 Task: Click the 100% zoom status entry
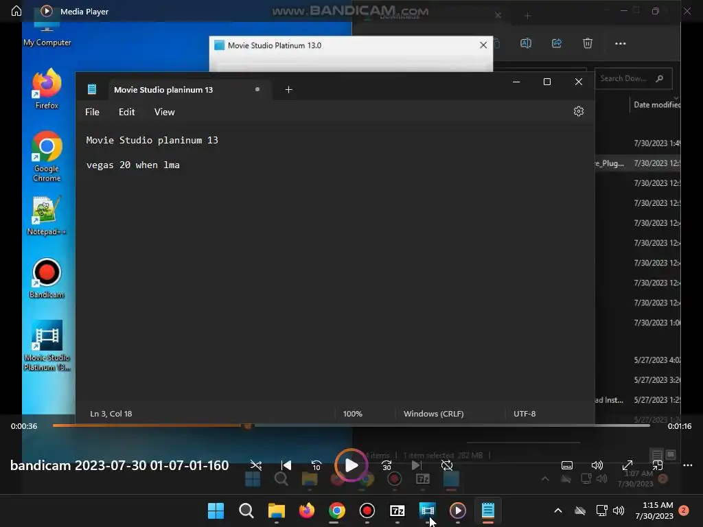tap(352, 414)
